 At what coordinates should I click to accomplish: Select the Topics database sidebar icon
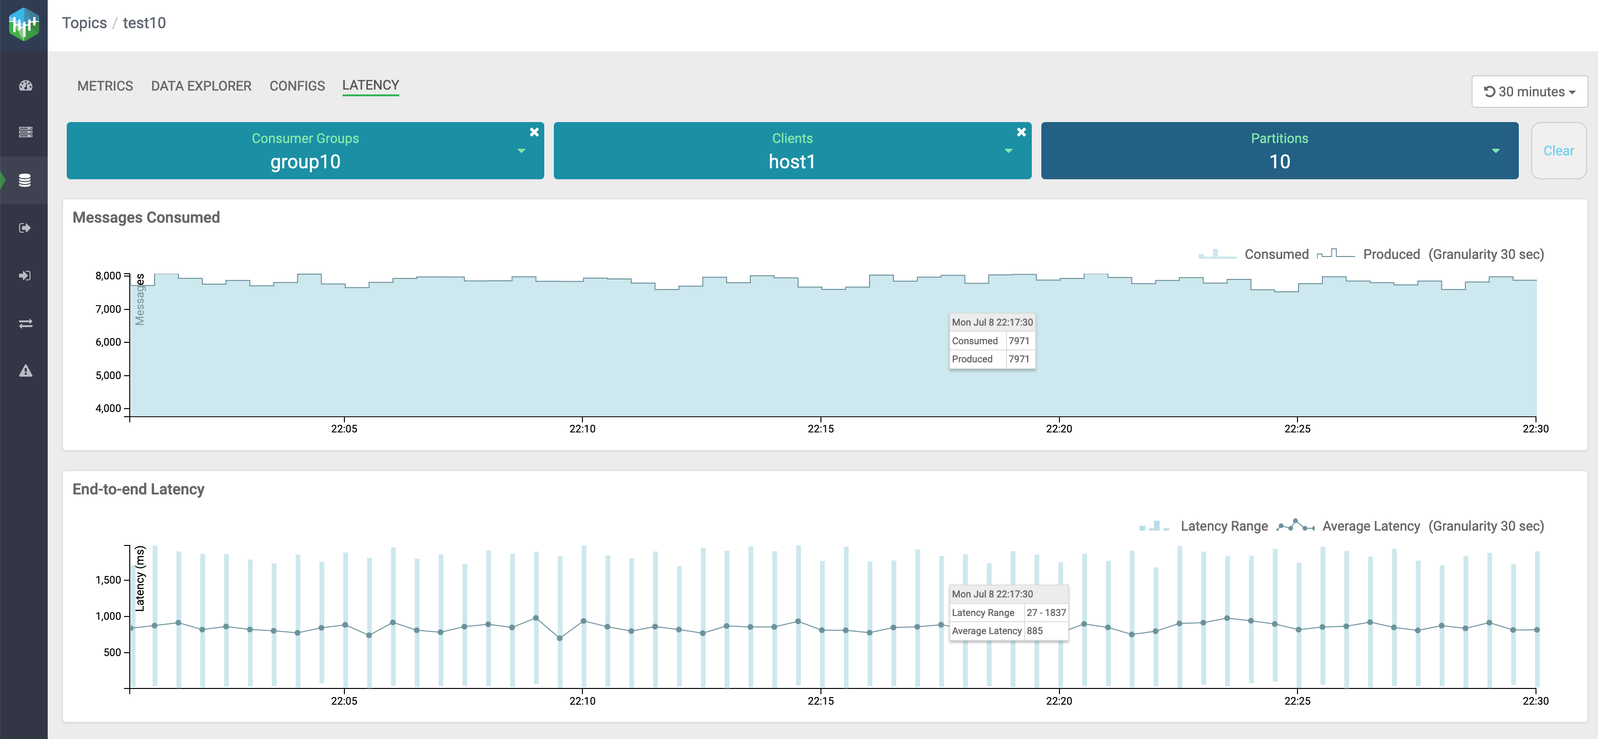coord(25,180)
